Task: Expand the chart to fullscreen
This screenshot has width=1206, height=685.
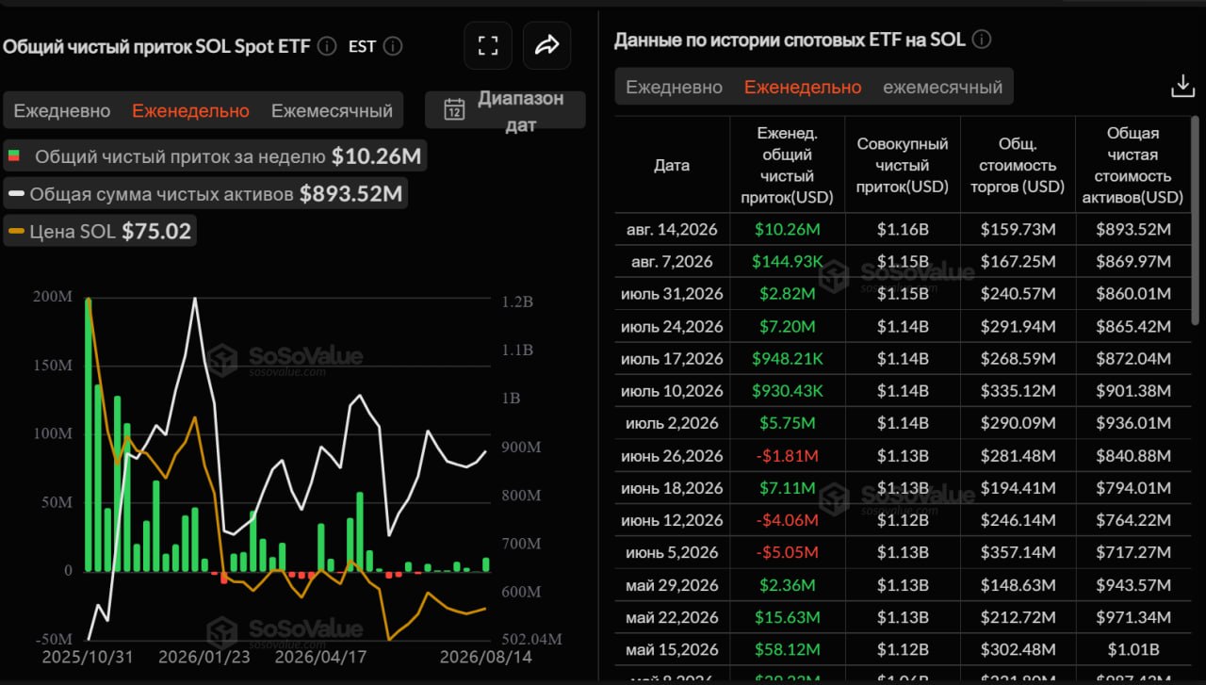Action: [488, 45]
